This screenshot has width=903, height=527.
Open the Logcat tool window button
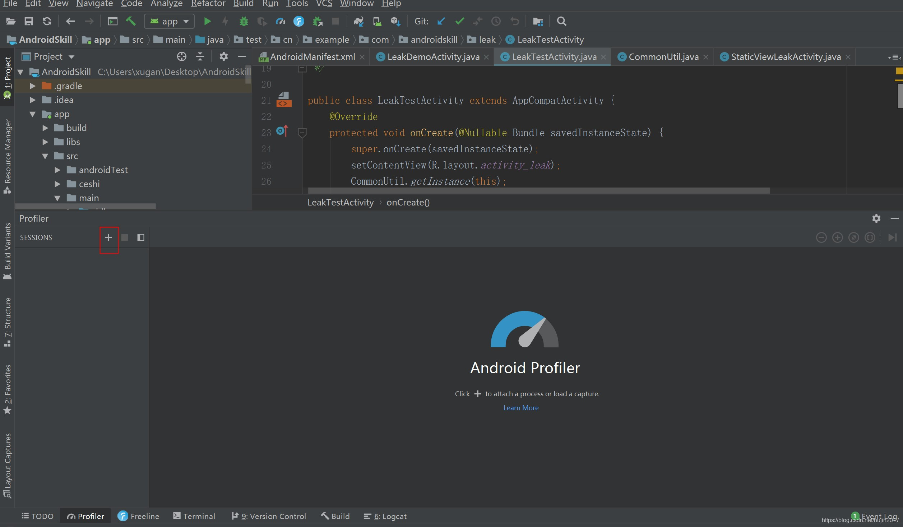[385, 516]
